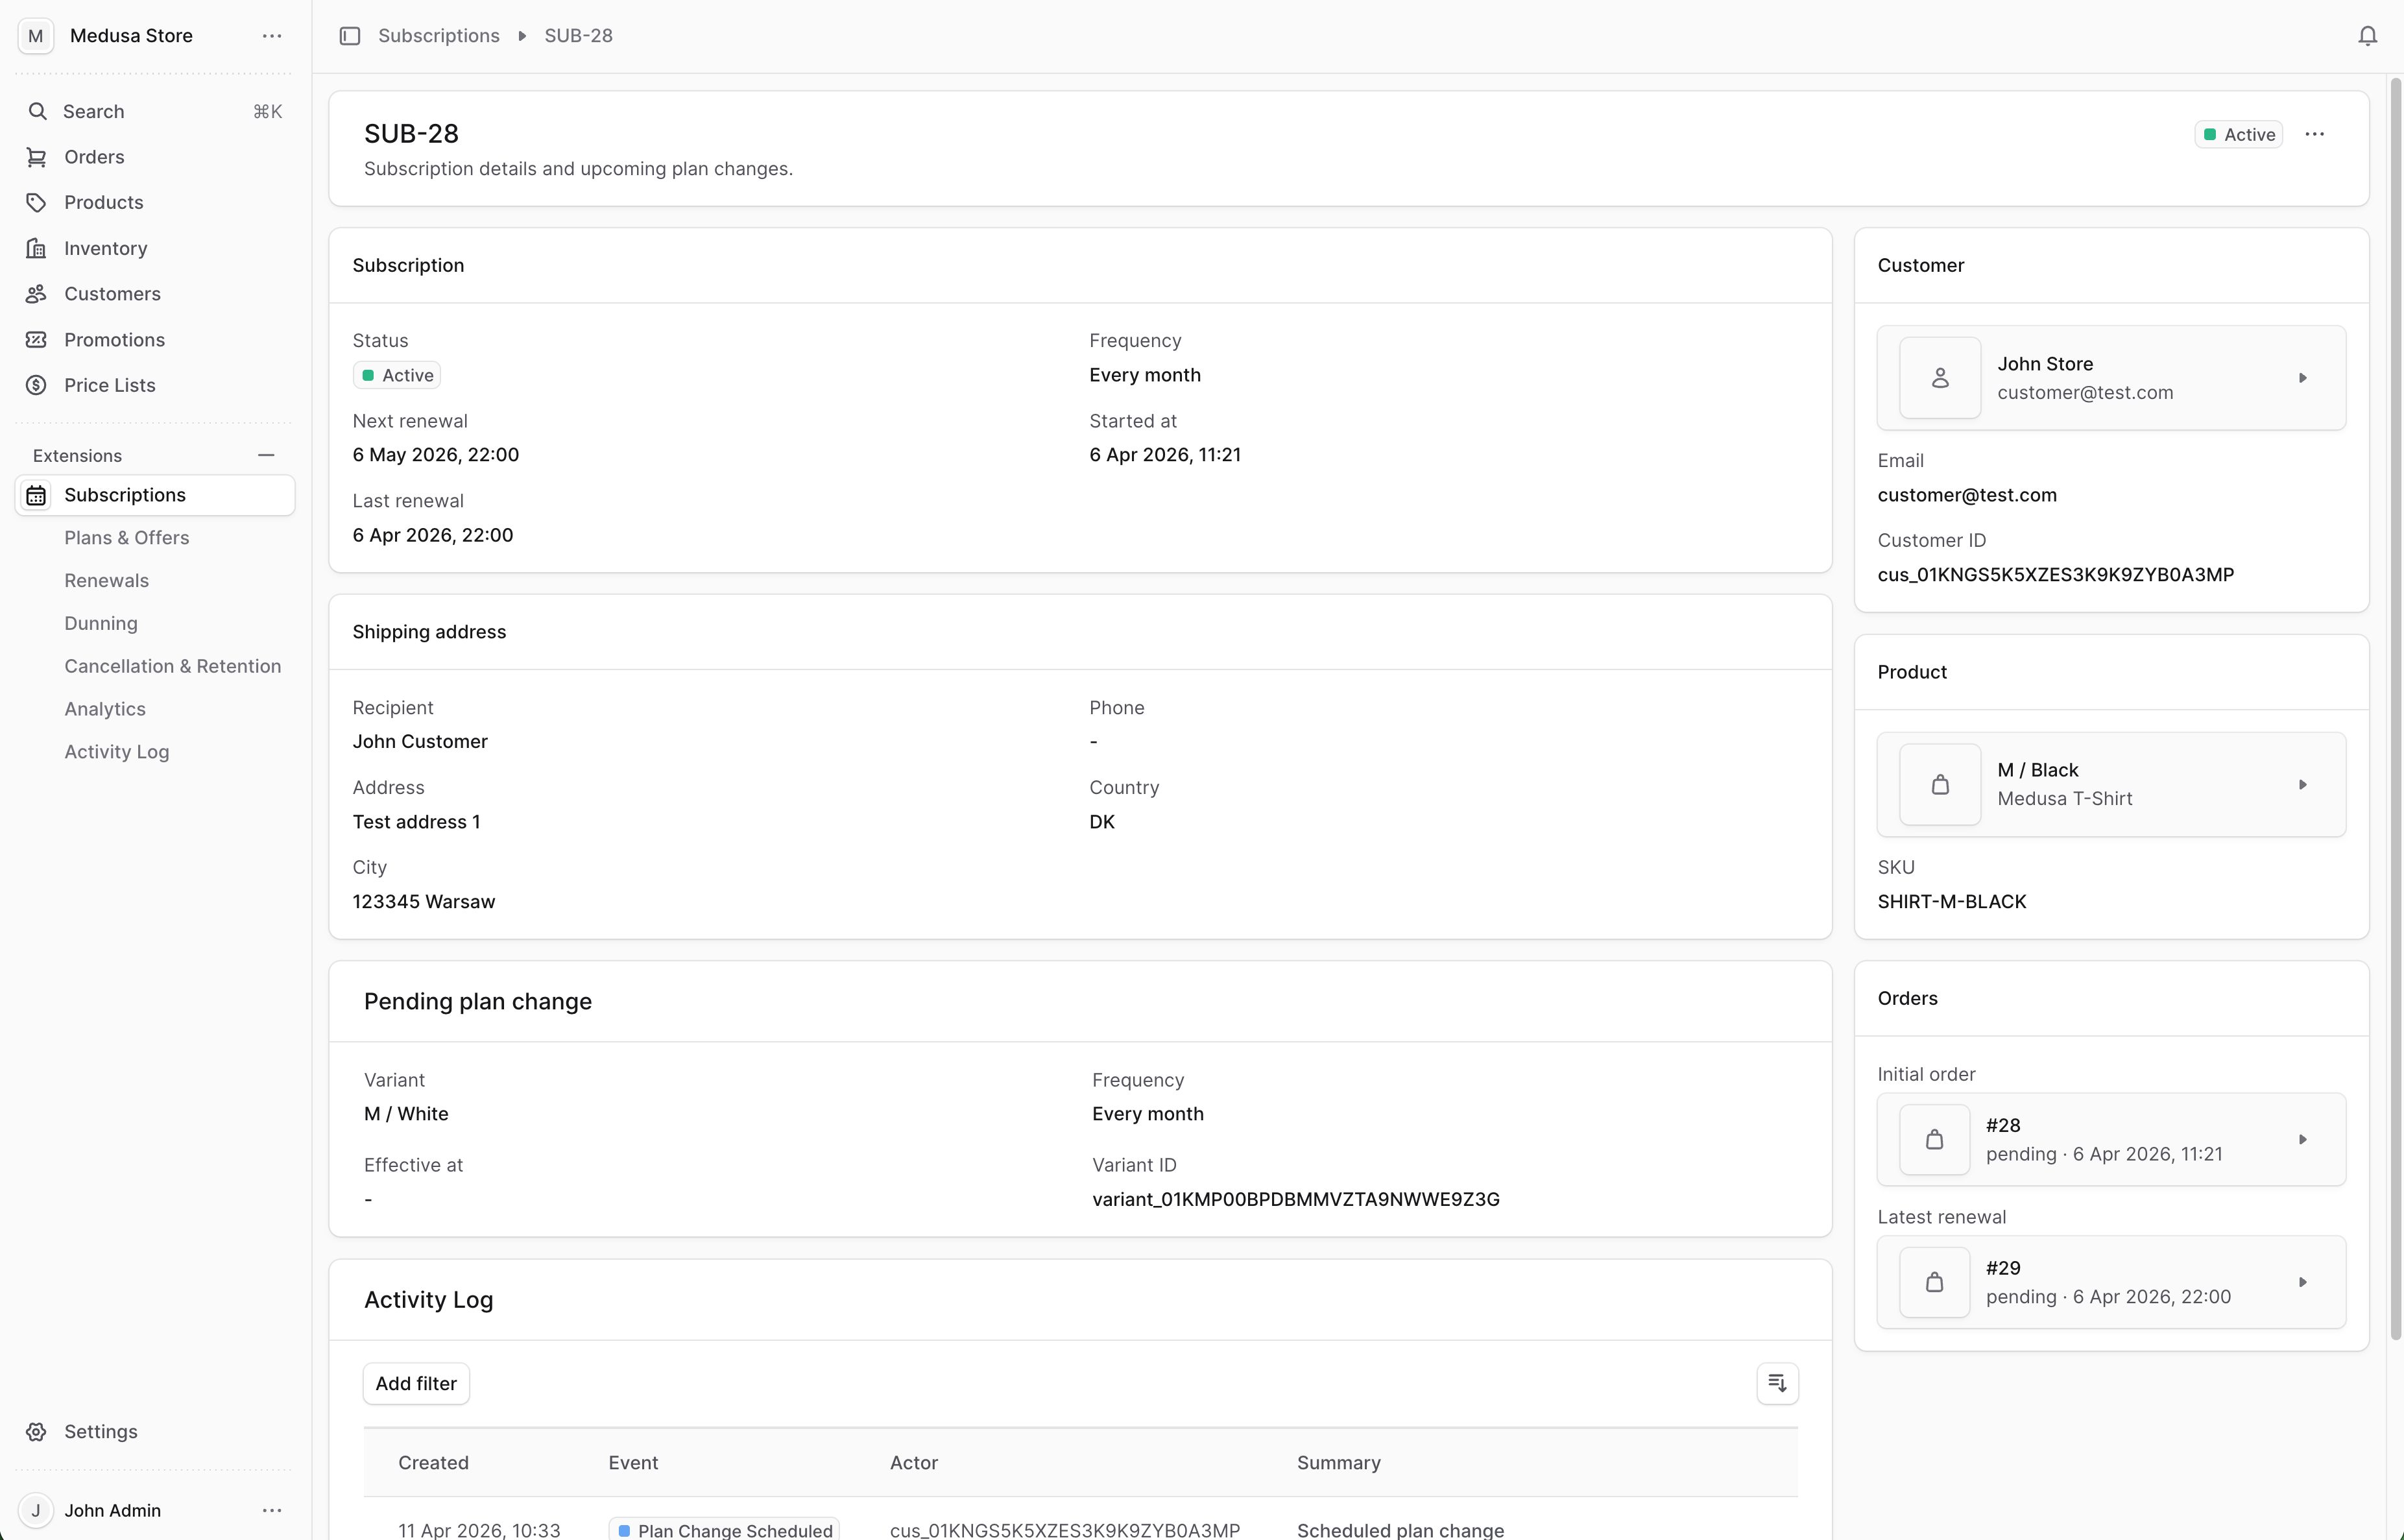This screenshot has width=2404, height=1540.
Task: Open the Search item in sidebar
Action: pyautogui.click(x=154, y=111)
